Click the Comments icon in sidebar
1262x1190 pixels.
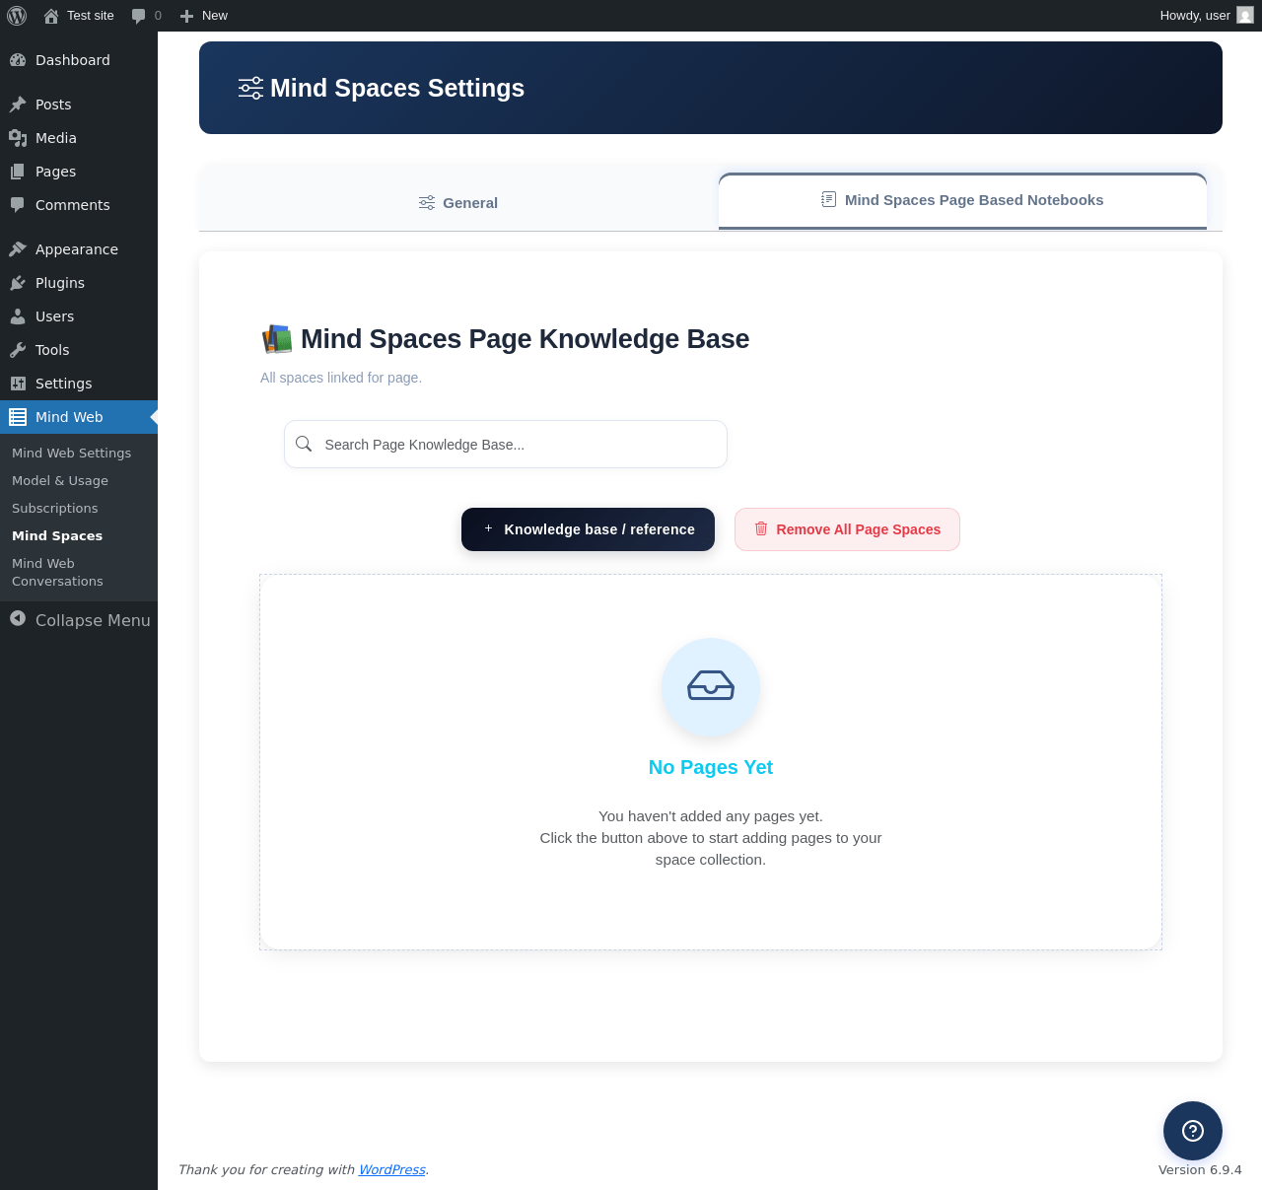tap(18, 205)
